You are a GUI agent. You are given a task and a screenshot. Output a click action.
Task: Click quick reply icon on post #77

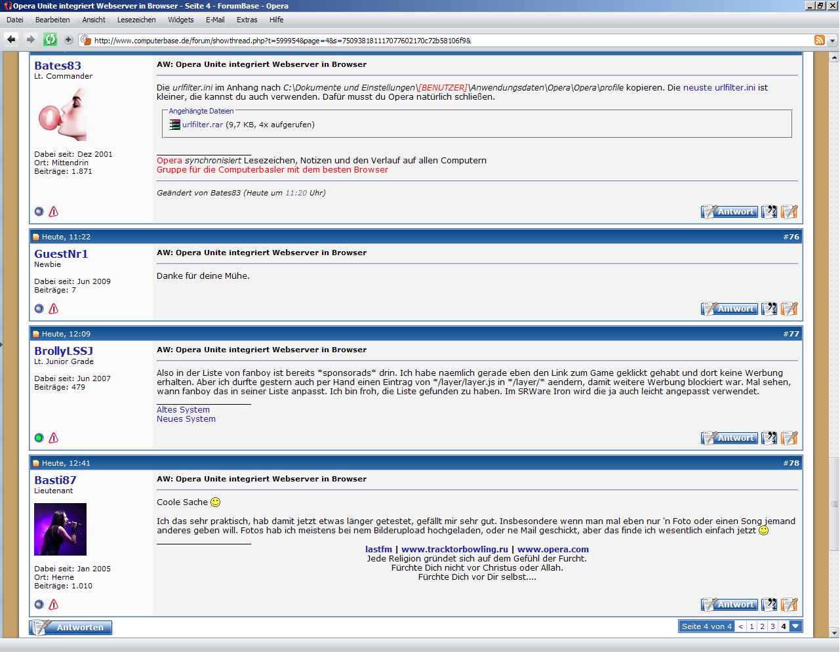pos(790,438)
